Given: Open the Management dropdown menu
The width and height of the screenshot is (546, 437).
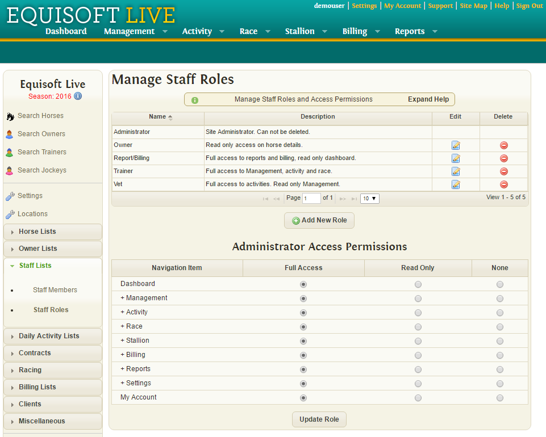Looking at the screenshot, I should pyautogui.click(x=136, y=31).
